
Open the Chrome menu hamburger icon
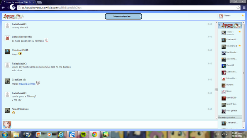[x=244, y=8]
